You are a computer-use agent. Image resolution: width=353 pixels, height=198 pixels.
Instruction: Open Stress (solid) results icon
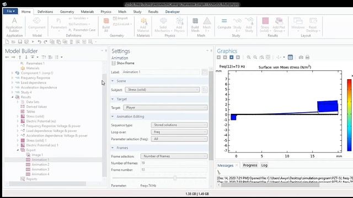[x=265, y=25]
